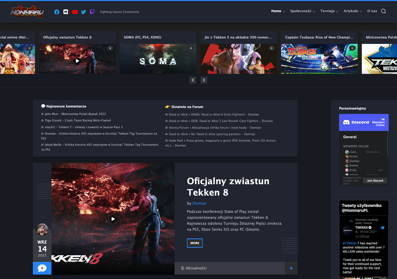Expand the plus icon beside Aktualności
Screen dimensions: 397x279
[291, 268]
